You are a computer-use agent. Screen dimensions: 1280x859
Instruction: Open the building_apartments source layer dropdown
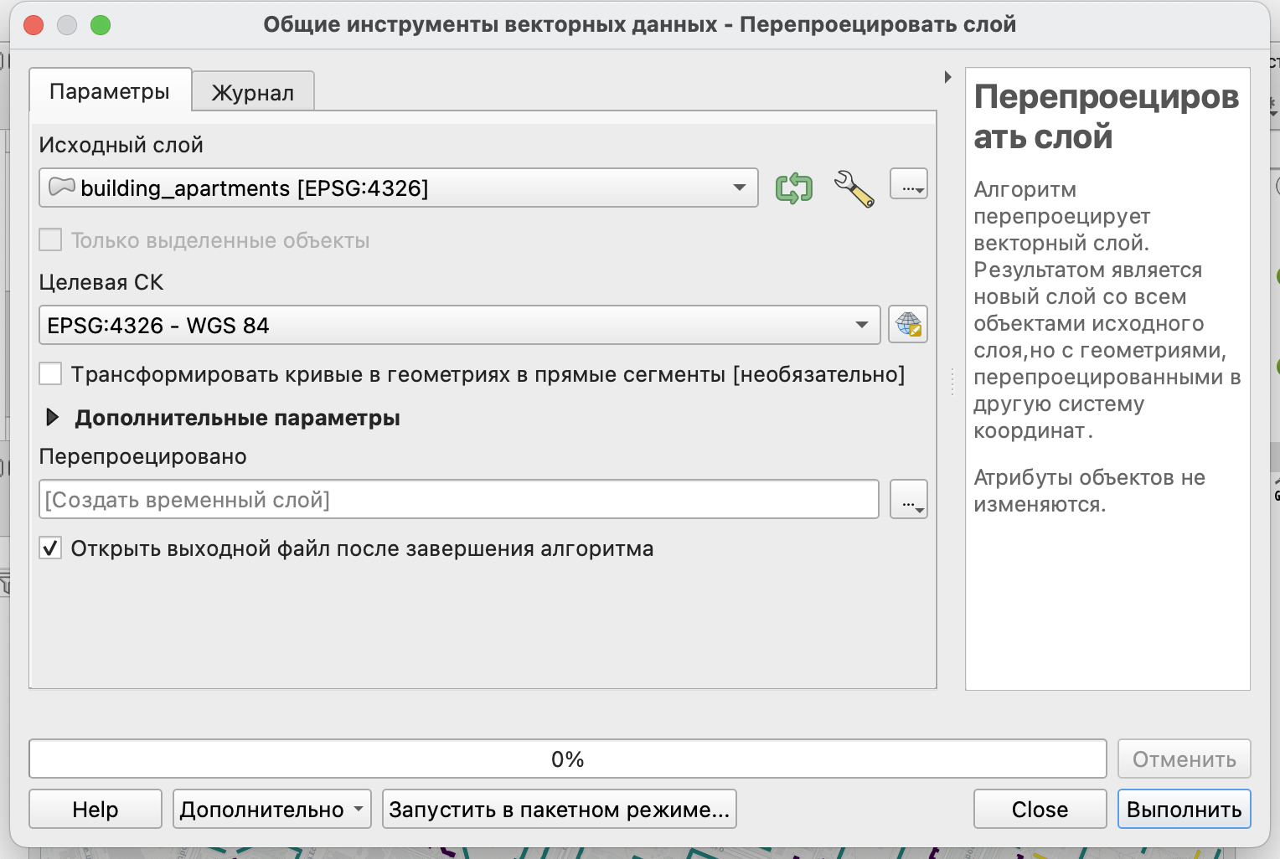(398, 188)
